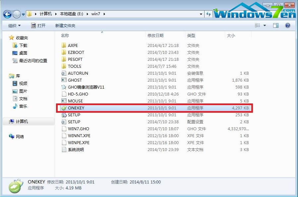Open the preview pane icon

coord(275,25)
